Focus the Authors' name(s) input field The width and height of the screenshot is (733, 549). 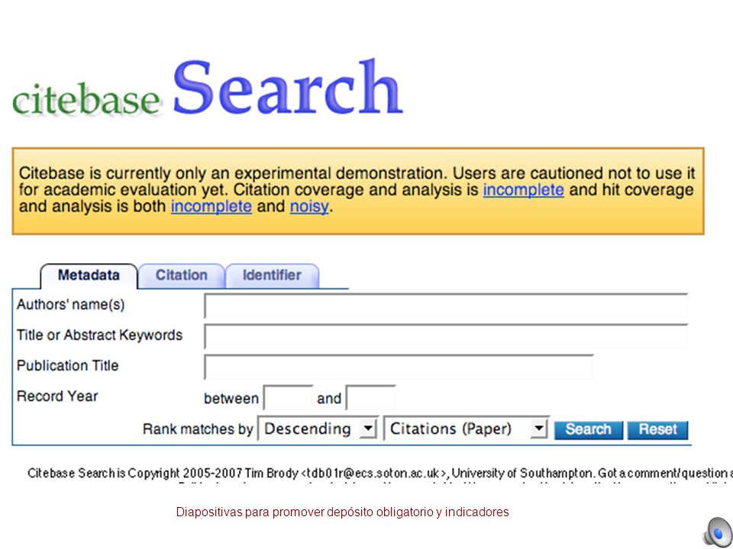pos(446,306)
